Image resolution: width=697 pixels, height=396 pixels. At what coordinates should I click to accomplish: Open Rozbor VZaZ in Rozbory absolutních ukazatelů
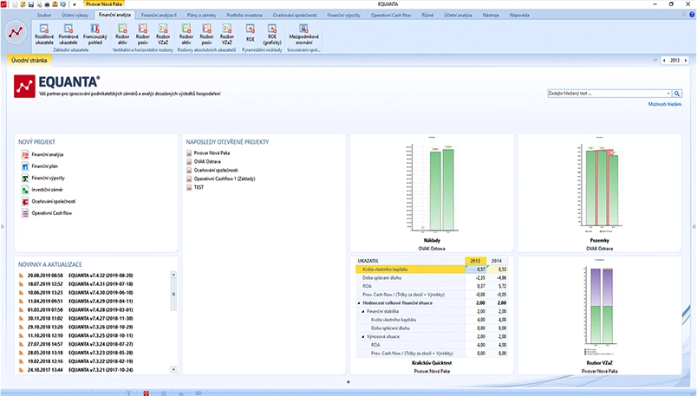pyautogui.click(x=227, y=35)
